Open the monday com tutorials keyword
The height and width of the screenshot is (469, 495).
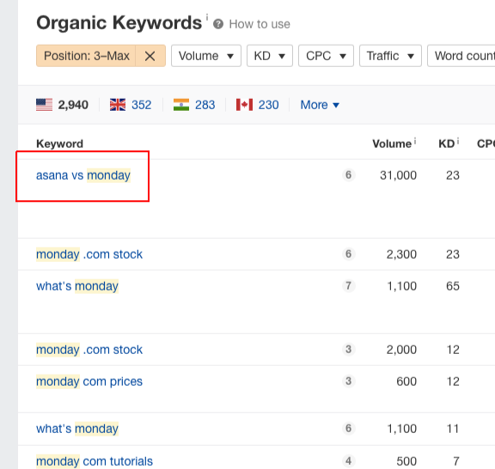click(95, 461)
